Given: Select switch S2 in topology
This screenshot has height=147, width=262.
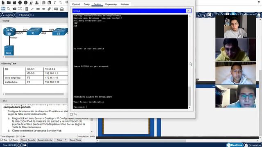Looking at the screenshot, I should tap(60, 32).
